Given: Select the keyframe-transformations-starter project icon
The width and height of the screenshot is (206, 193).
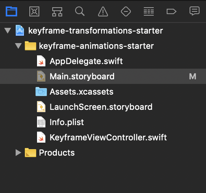Looking at the screenshot, I should [20, 31].
